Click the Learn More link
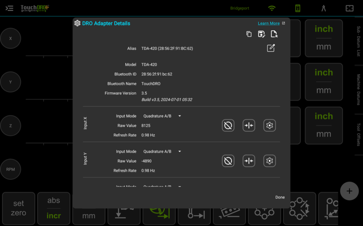363x226 pixels. 269,24
